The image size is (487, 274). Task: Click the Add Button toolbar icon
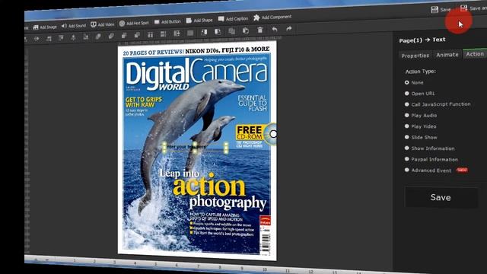[x=157, y=22]
